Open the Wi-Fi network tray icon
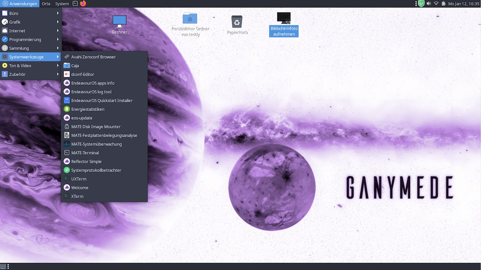 pyautogui.click(x=436, y=4)
